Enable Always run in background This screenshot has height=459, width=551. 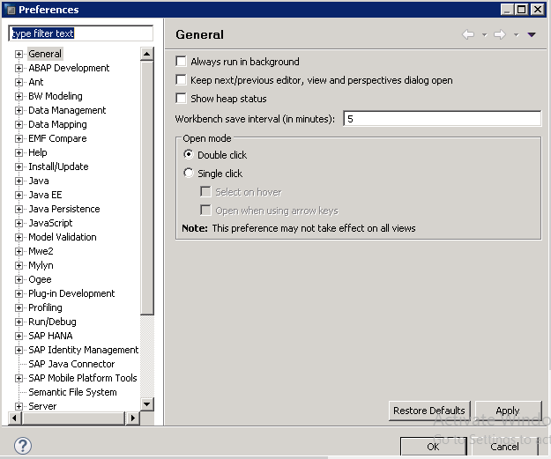(x=182, y=62)
